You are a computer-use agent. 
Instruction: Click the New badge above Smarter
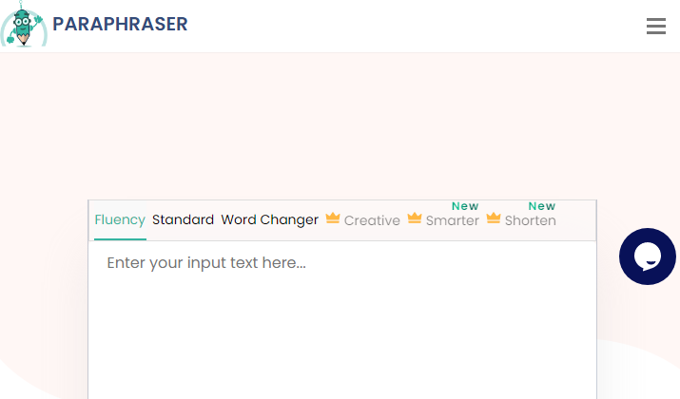pos(465,206)
